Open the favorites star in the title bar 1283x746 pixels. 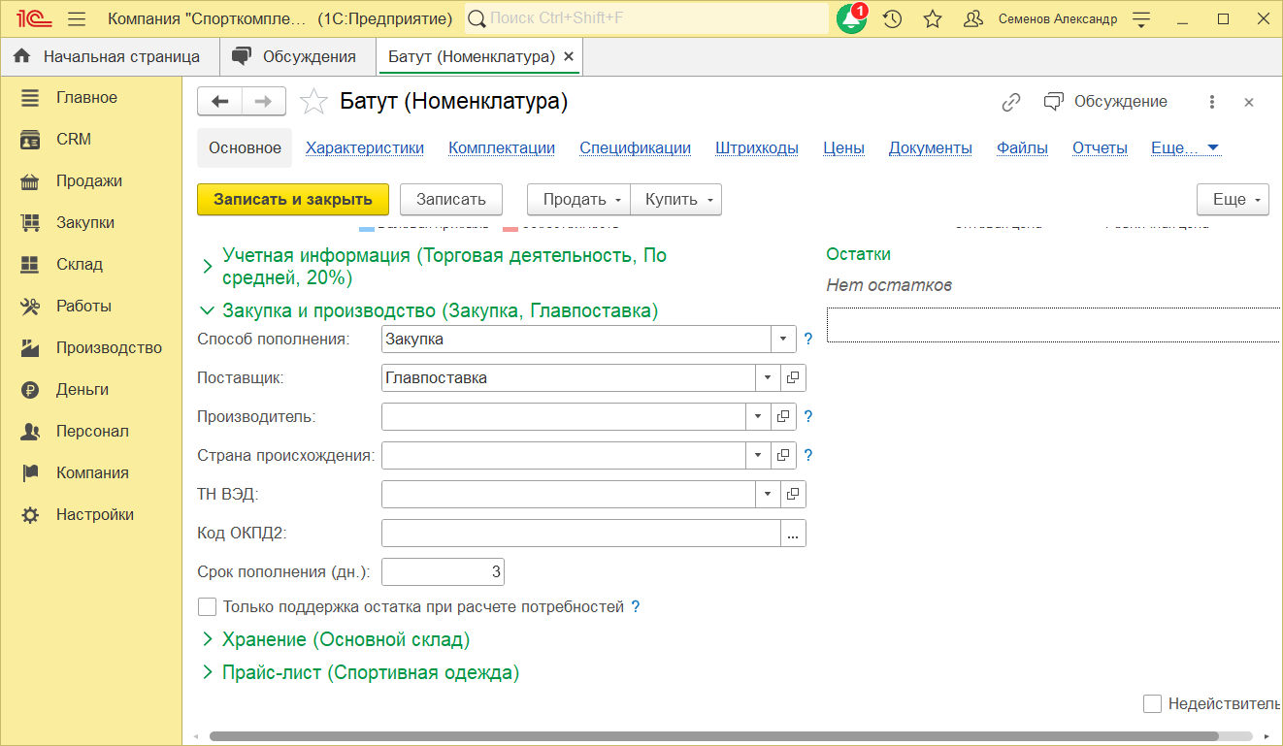(933, 18)
